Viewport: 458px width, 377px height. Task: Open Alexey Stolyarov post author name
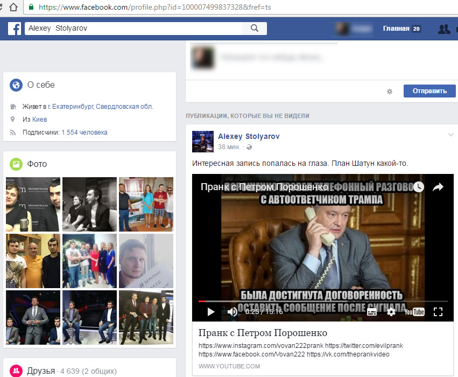(249, 136)
